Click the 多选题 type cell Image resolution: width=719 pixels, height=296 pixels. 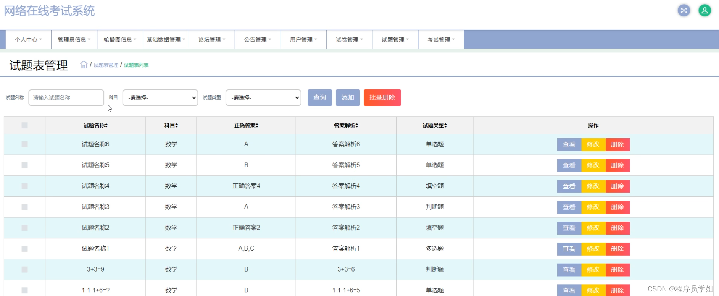point(435,249)
